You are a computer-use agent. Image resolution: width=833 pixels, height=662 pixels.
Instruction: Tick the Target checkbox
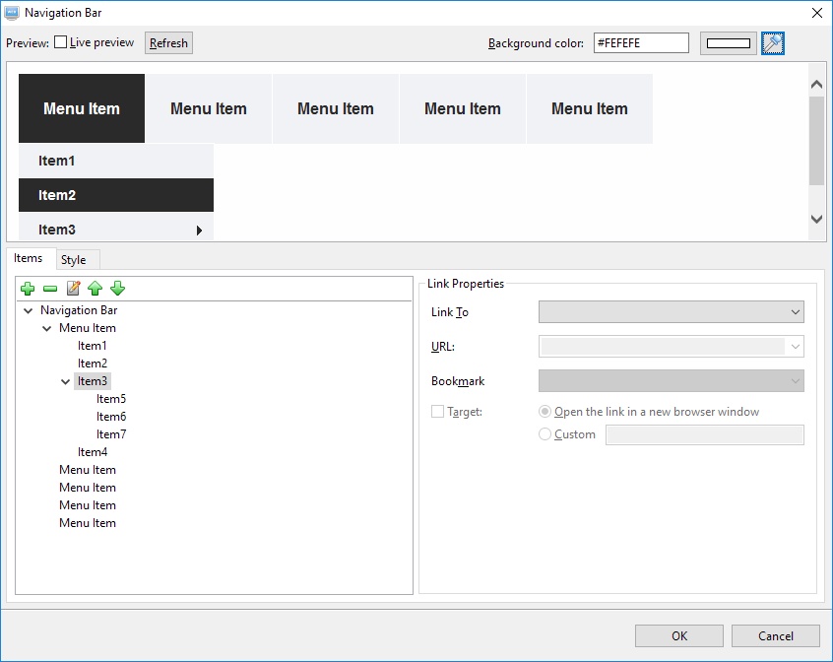(437, 412)
